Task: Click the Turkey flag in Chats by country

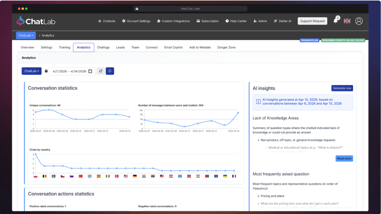Action: (81, 176)
